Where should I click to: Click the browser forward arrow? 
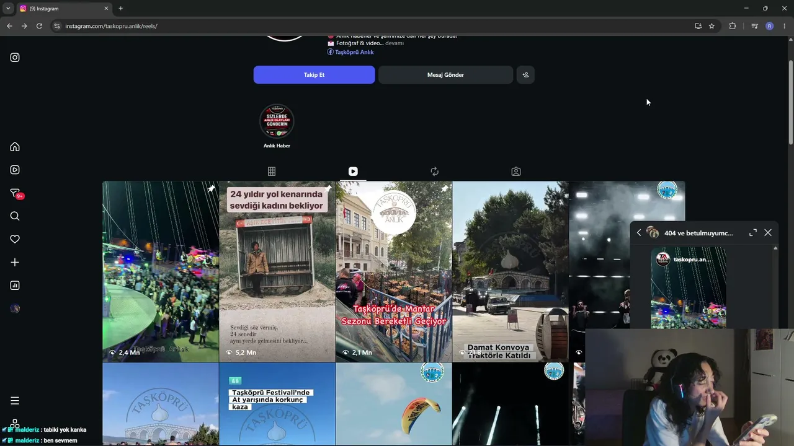24,26
